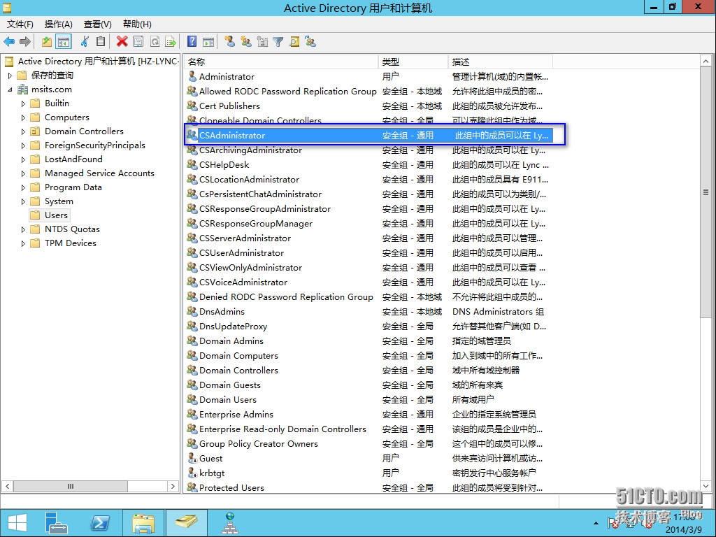Open Server Manager from the taskbar
Viewport: 716px width, 537px height.
[57, 523]
